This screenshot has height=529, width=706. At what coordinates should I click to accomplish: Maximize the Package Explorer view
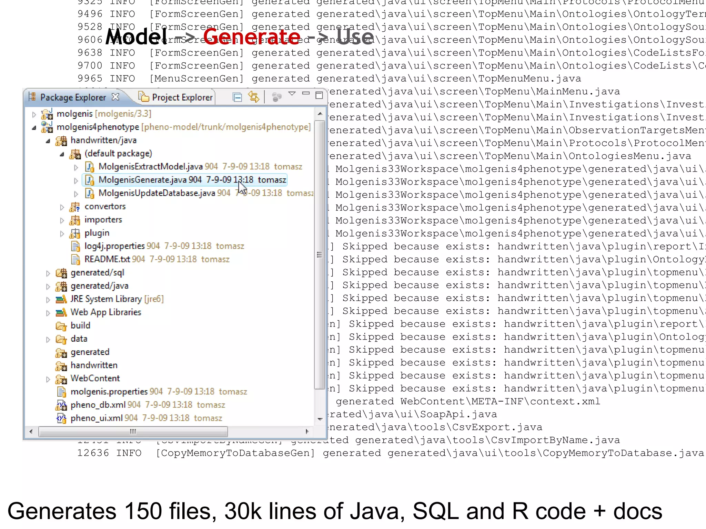click(319, 95)
